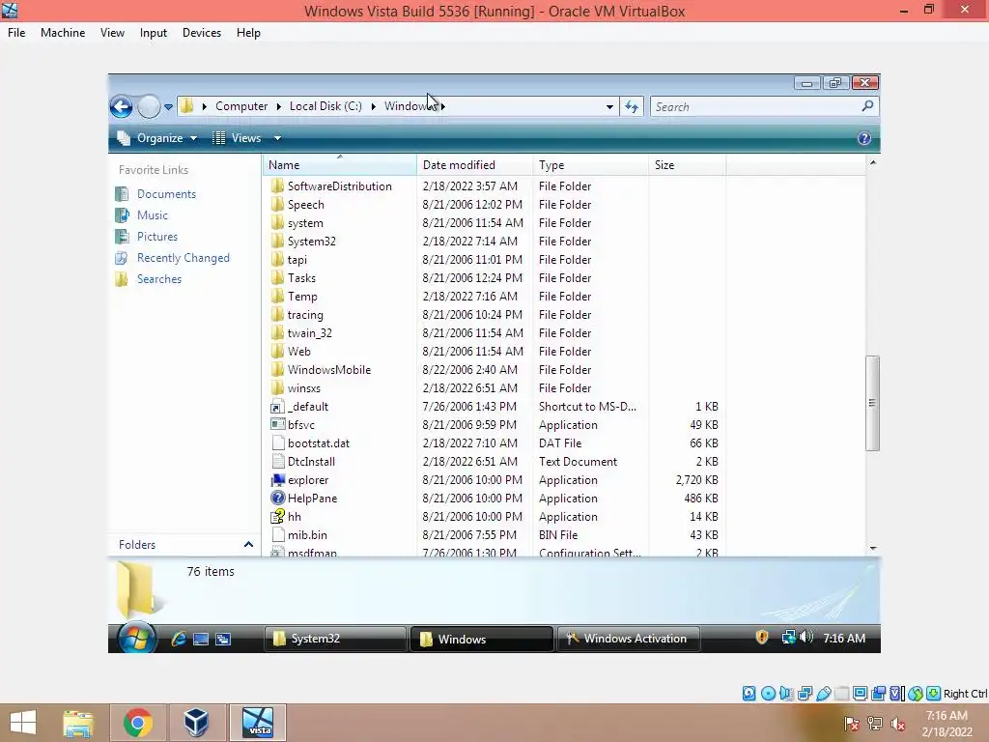Screen dimensions: 989x742
Task: Select the mib.bin file icon
Action: click(x=277, y=535)
